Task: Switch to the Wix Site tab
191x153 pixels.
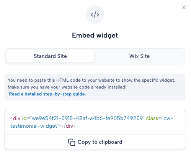Action: pos(139,56)
